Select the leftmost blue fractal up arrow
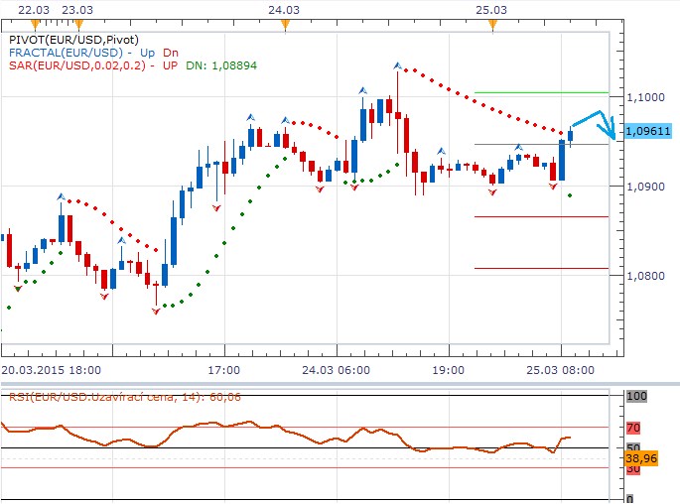This screenshot has width=680, height=504. coord(62,196)
